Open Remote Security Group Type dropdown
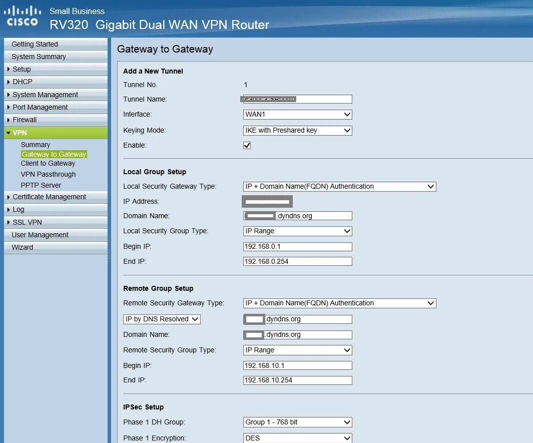This screenshot has height=443, width=533. pos(297,350)
